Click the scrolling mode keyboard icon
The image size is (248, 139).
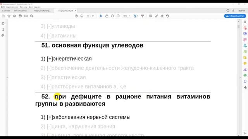pos(142,16)
